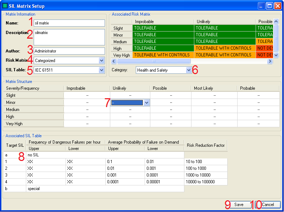Open the SIL Table dropdown
This screenshot has height=212, width=284.
pos(102,70)
